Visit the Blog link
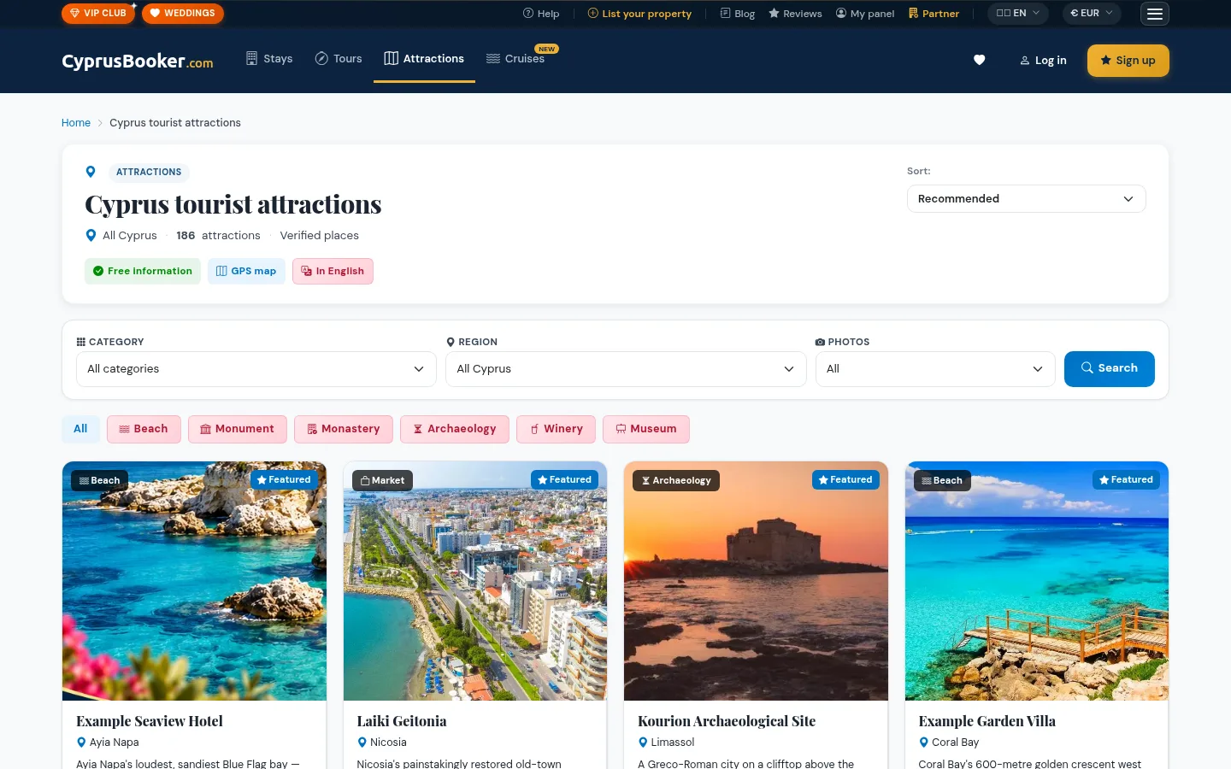 pyautogui.click(x=737, y=14)
